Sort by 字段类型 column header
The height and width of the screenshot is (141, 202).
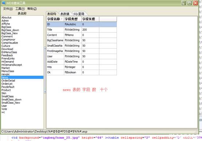[73, 19]
